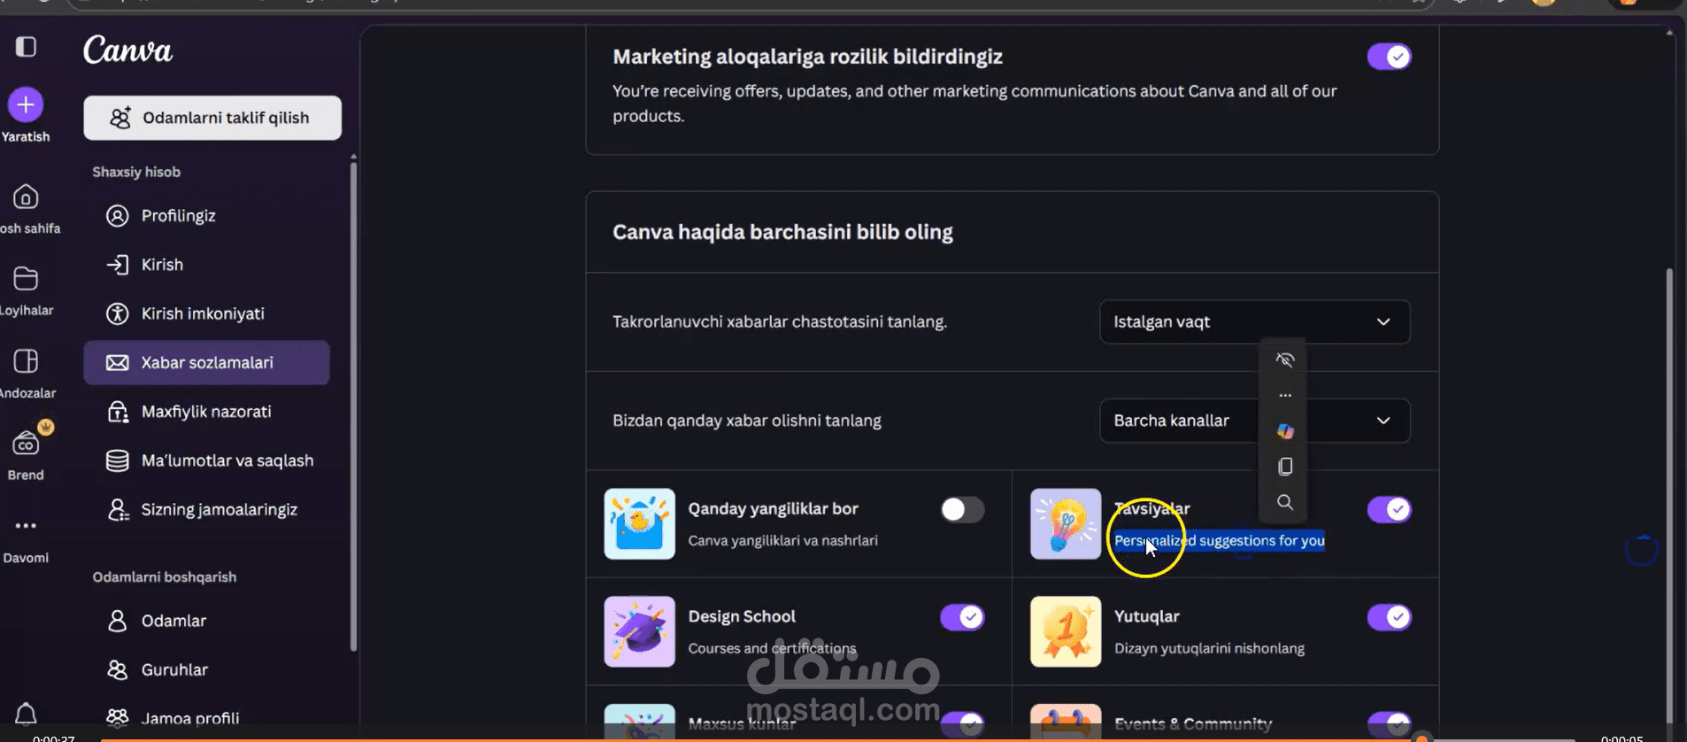Disable the Tavsiyalar toggle

pyautogui.click(x=1389, y=509)
